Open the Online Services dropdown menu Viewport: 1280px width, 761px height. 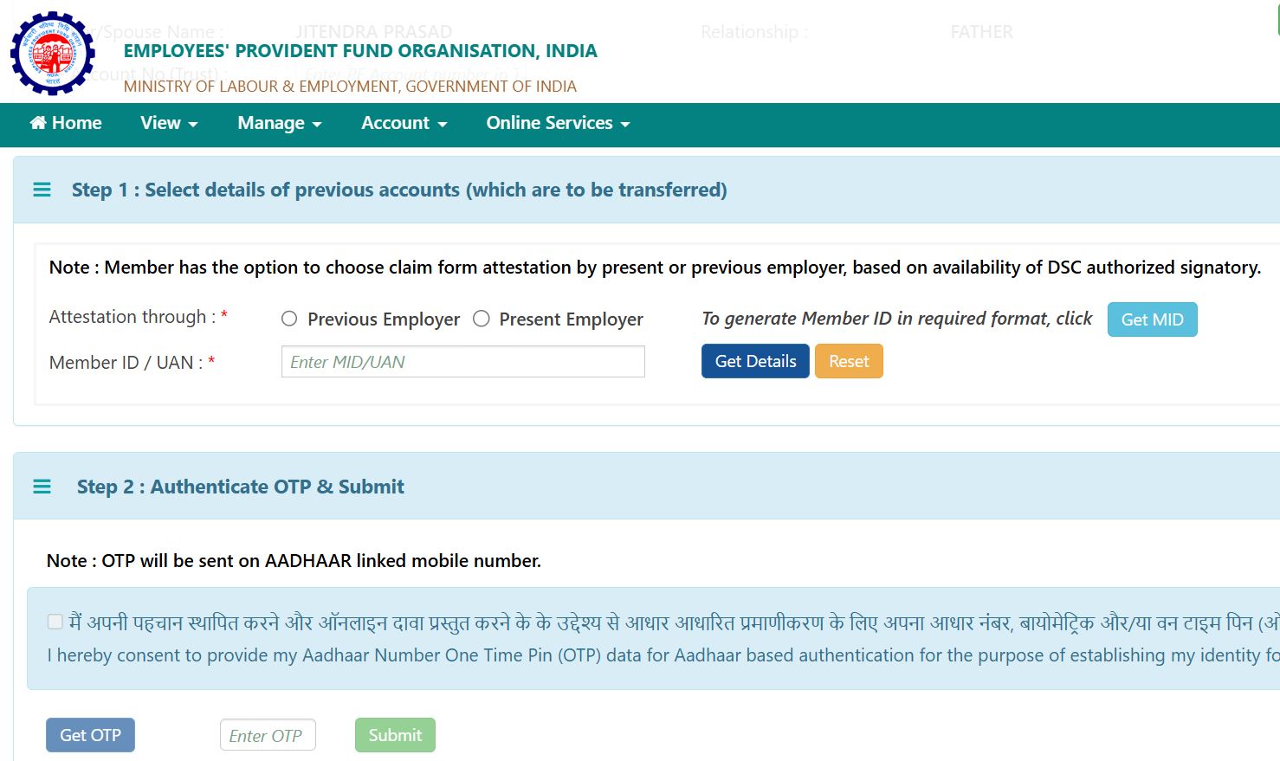[x=558, y=123]
